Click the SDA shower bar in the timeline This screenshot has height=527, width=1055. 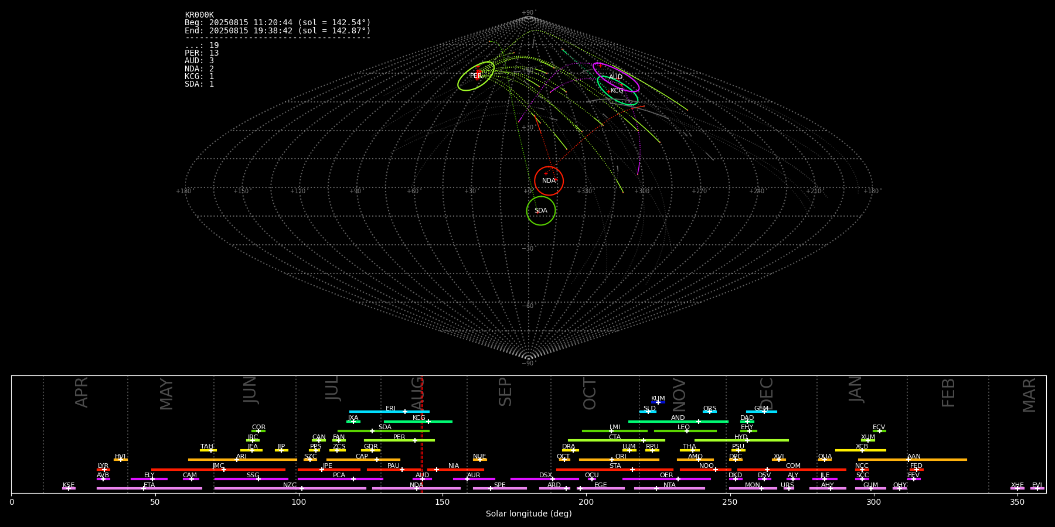pos(383,431)
